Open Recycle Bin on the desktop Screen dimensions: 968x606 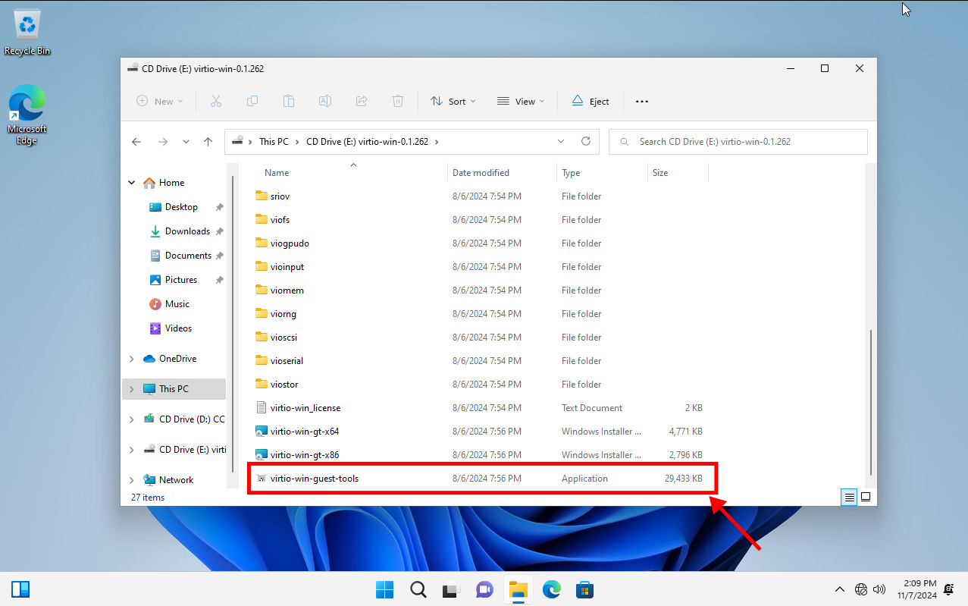point(27,33)
